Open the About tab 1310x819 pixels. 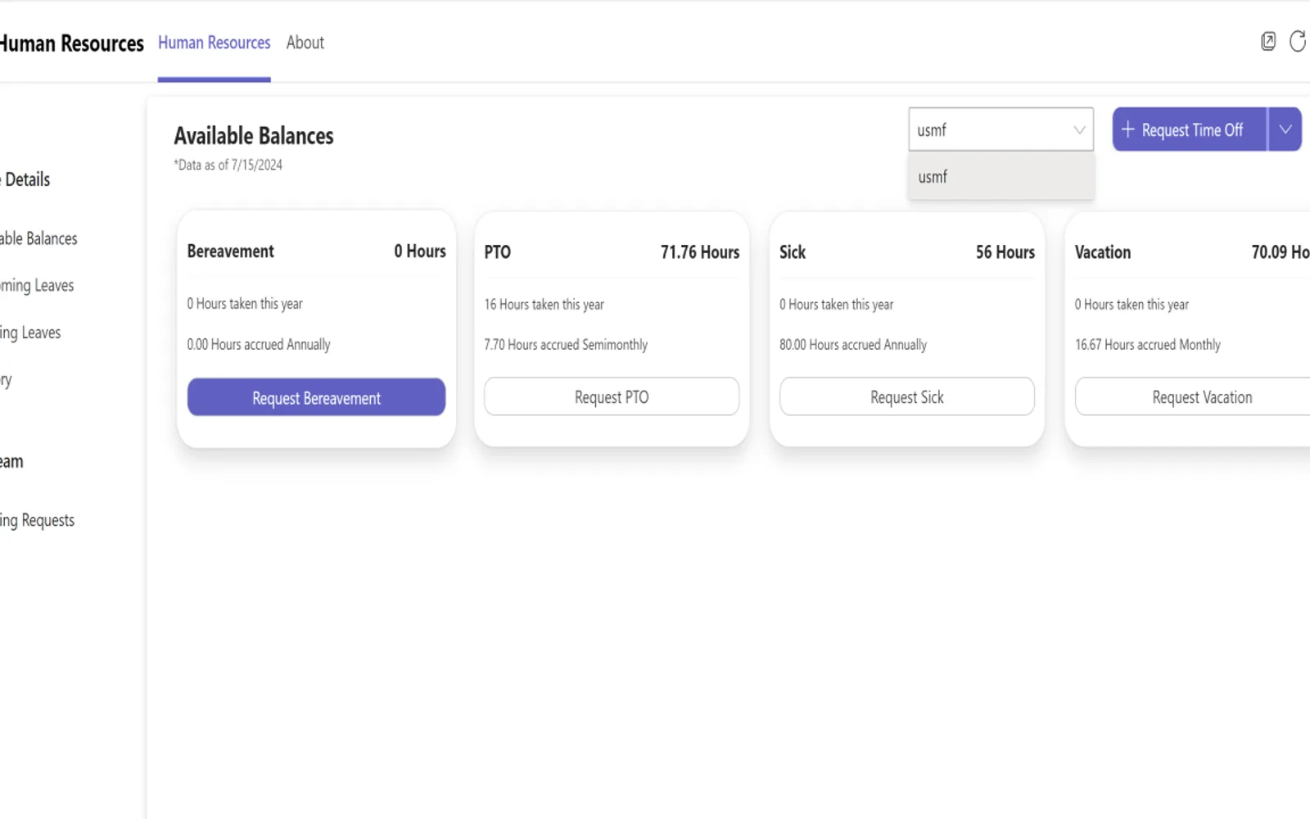tap(305, 43)
